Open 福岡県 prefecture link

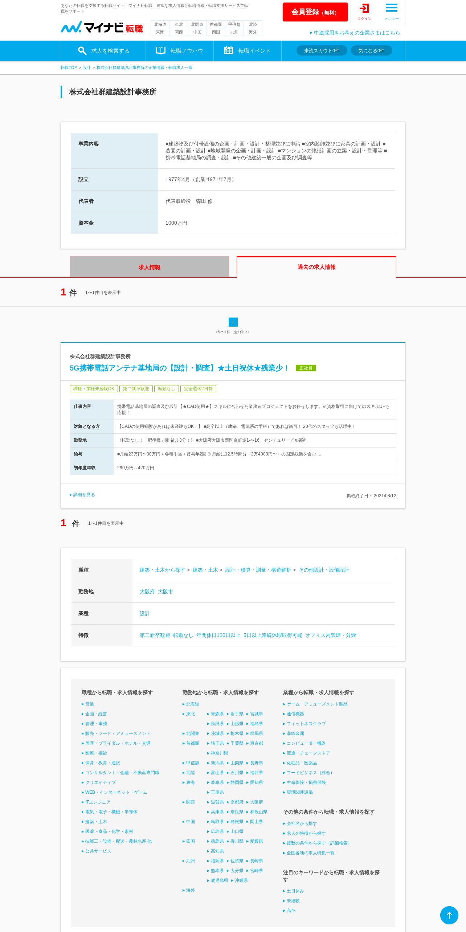click(x=216, y=861)
